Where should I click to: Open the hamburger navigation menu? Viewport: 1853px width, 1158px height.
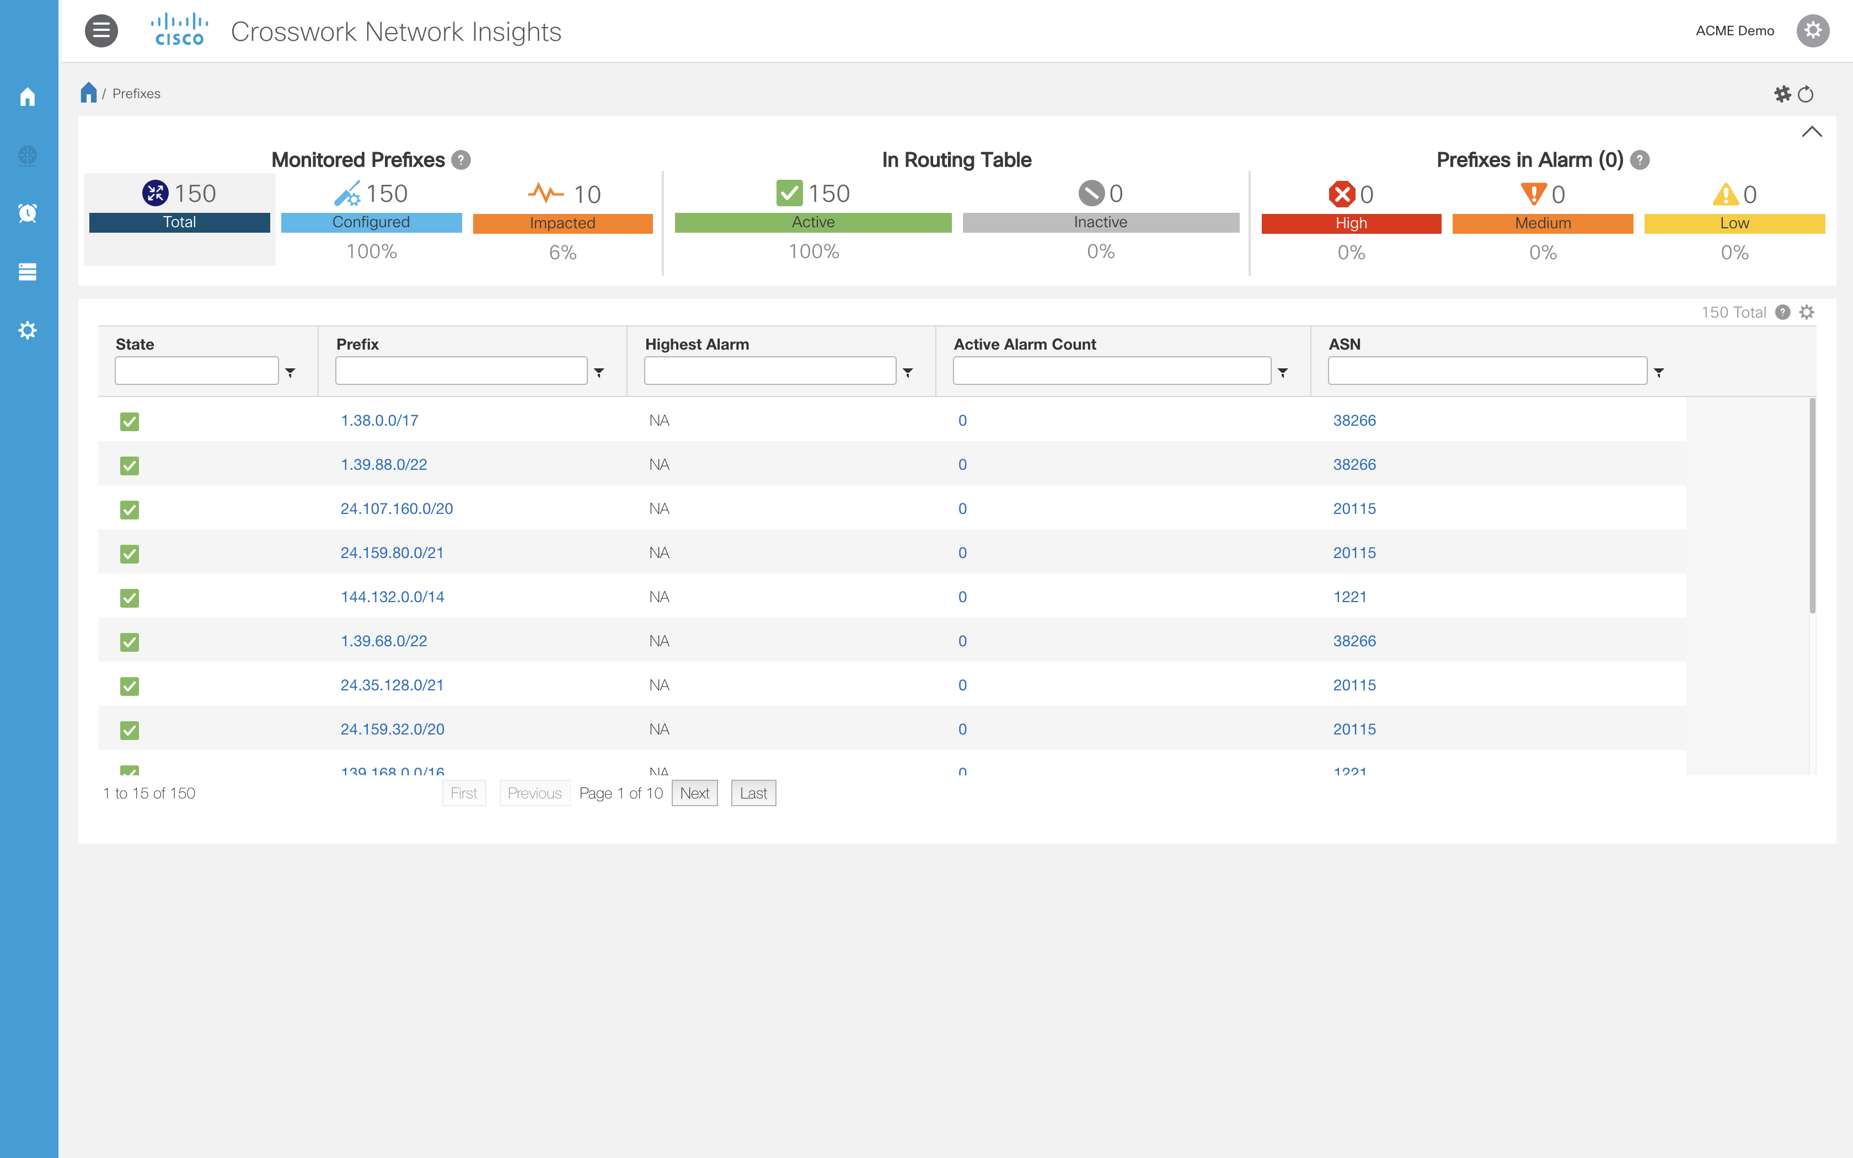pos(101,31)
